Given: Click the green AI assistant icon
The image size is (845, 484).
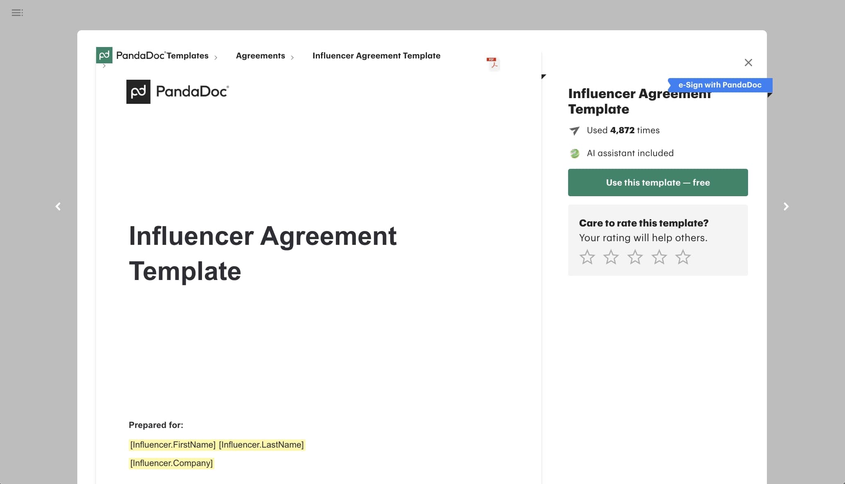Looking at the screenshot, I should [x=575, y=154].
